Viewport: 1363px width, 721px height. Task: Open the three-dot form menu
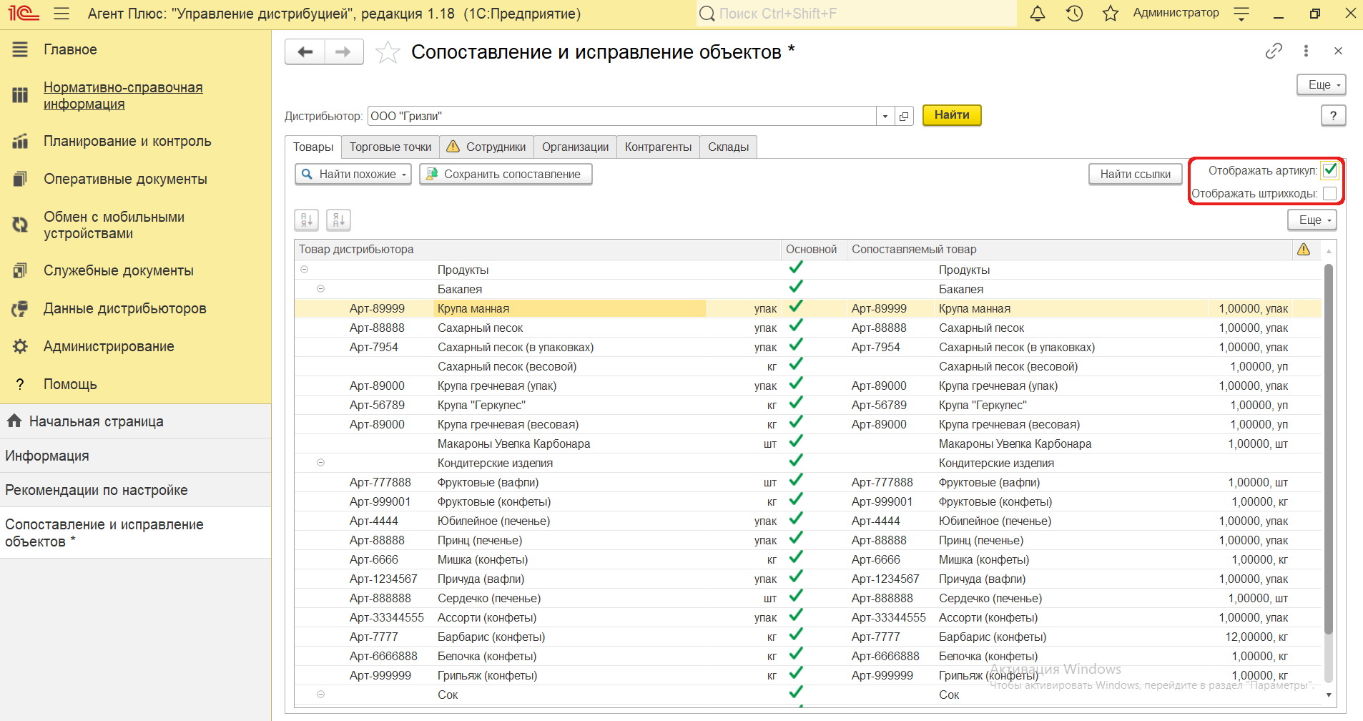click(1306, 51)
